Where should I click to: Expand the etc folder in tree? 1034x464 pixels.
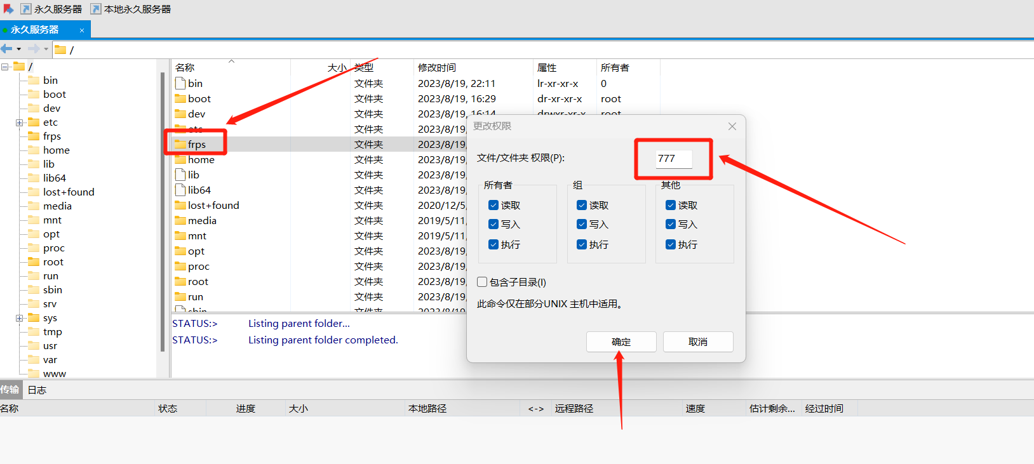coord(20,123)
